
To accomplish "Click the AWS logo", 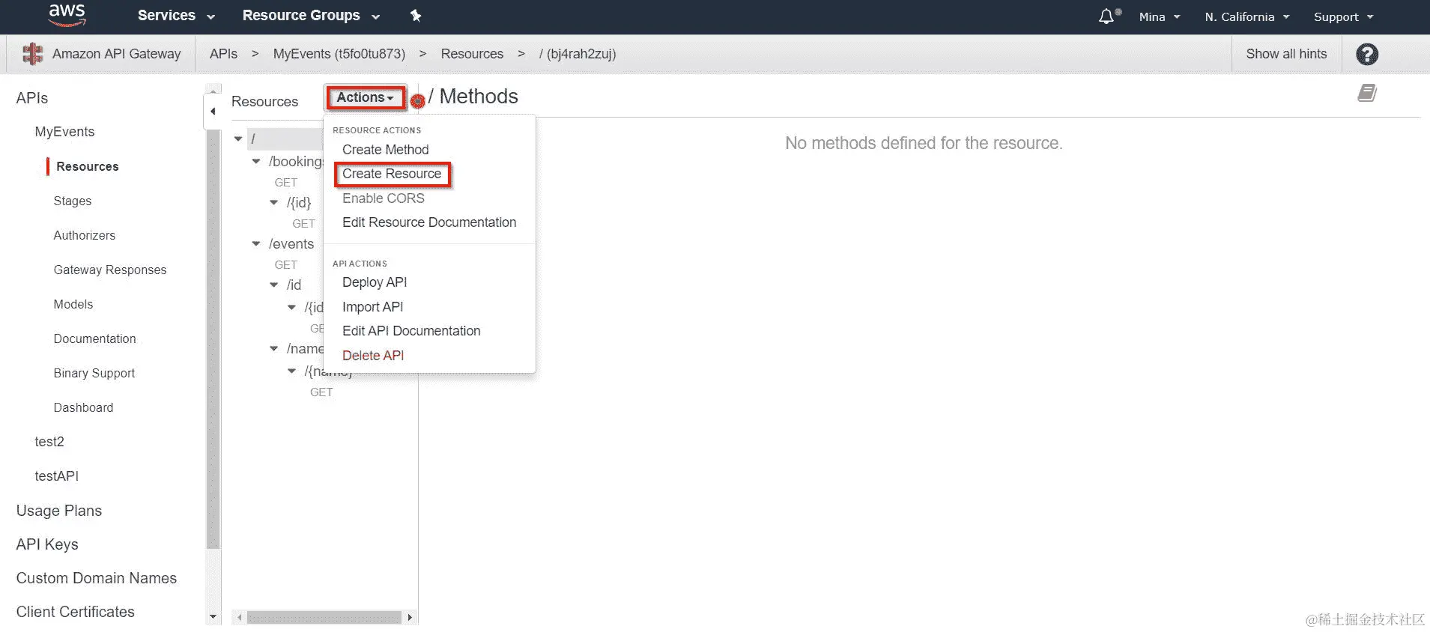I will [x=67, y=15].
